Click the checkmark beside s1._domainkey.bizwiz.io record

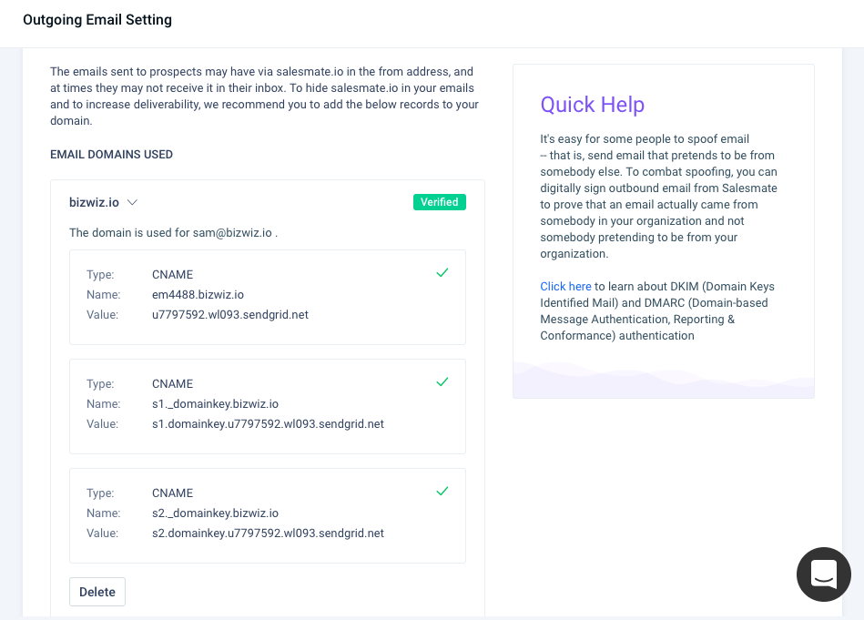tap(442, 381)
